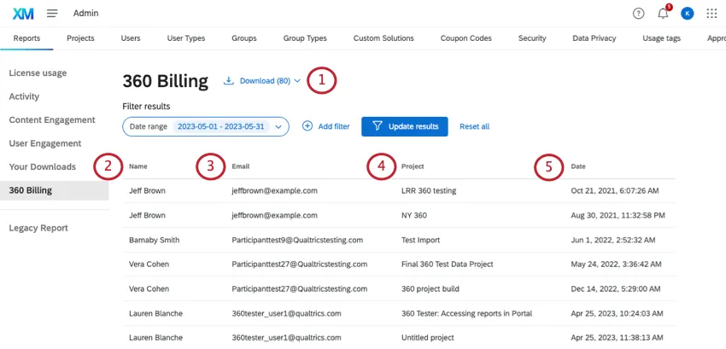Image resolution: width=726 pixels, height=349 pixels.
Task: Open the app switcher grid icon
Action: 711,14
